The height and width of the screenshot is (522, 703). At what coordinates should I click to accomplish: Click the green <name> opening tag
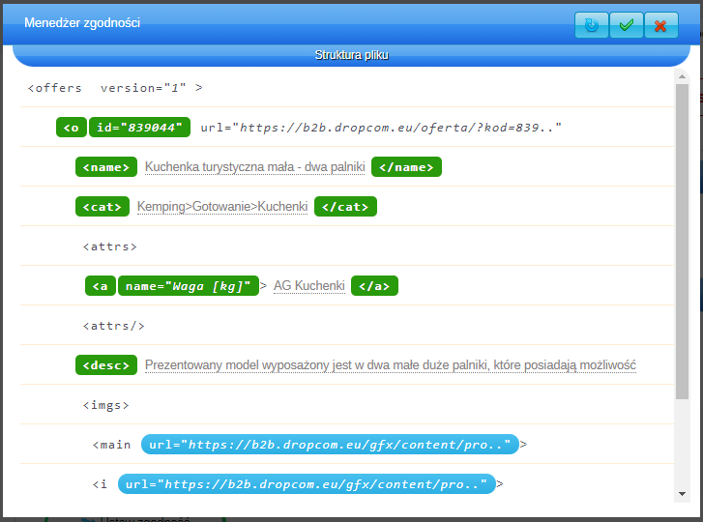tap(105, 167)
